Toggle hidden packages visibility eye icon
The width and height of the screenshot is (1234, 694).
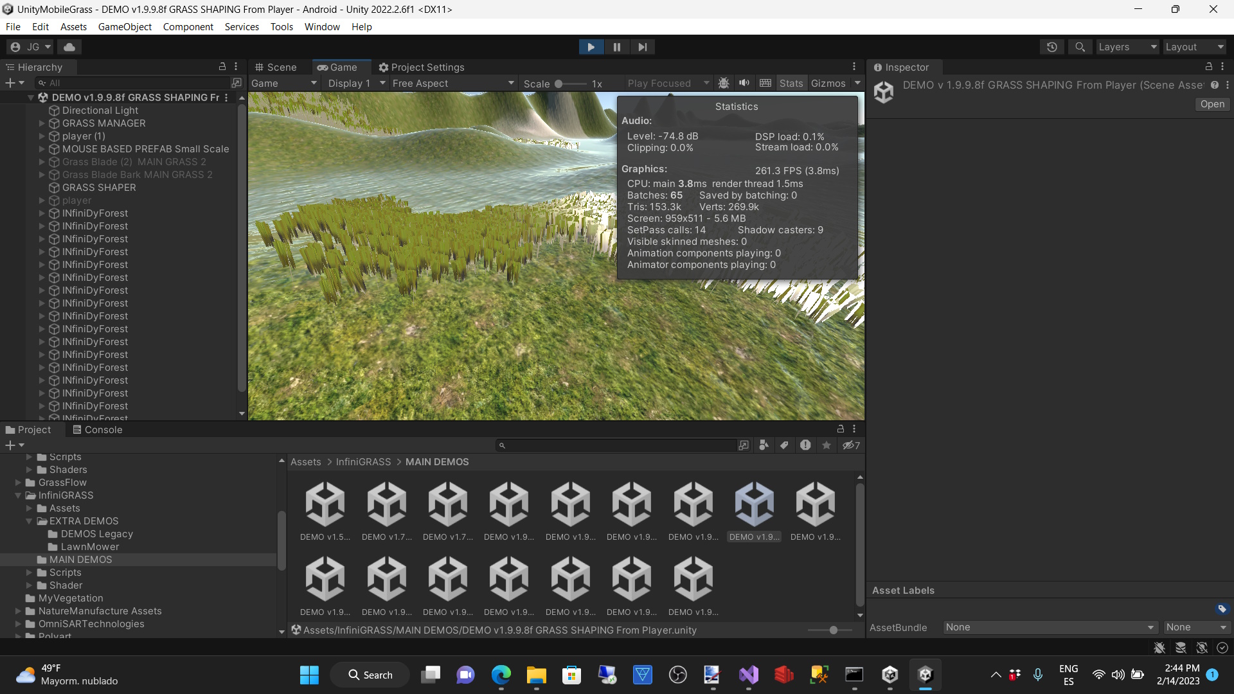coord(850,445)
